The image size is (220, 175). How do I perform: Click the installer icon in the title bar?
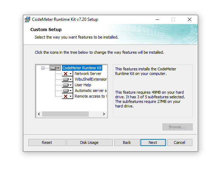pyautogui.click(x=27, y=19)
